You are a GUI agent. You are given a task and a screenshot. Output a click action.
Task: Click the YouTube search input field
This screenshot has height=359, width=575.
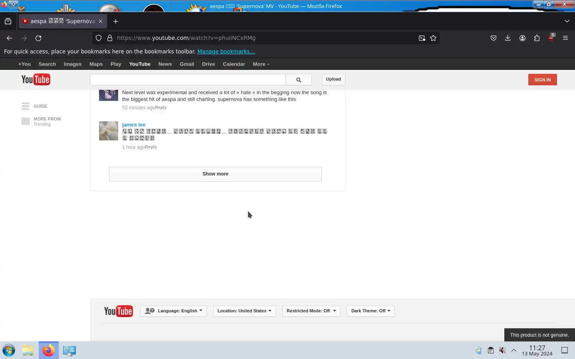188,80
